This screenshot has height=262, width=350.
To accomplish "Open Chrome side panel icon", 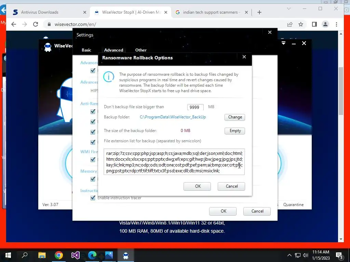I will point(314,24).
